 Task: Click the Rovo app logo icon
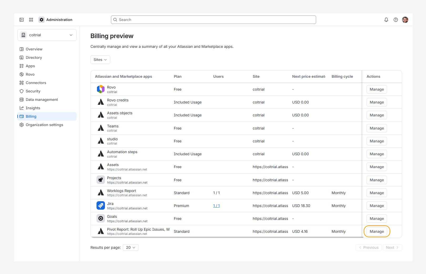(x=101, y=89)
